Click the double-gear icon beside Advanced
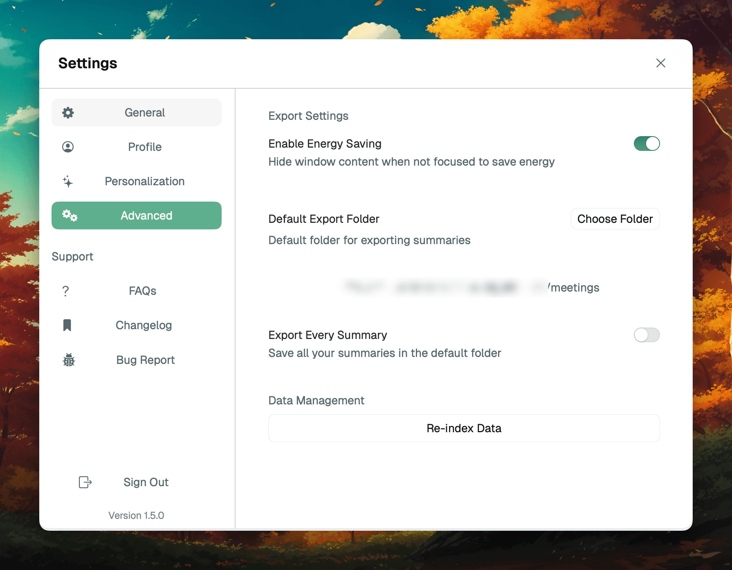Screen dimensions: 732x570 tap(70, 215)
